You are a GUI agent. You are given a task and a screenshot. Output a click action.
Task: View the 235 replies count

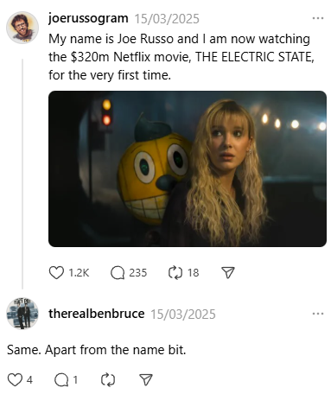click(x=138, y=273)
